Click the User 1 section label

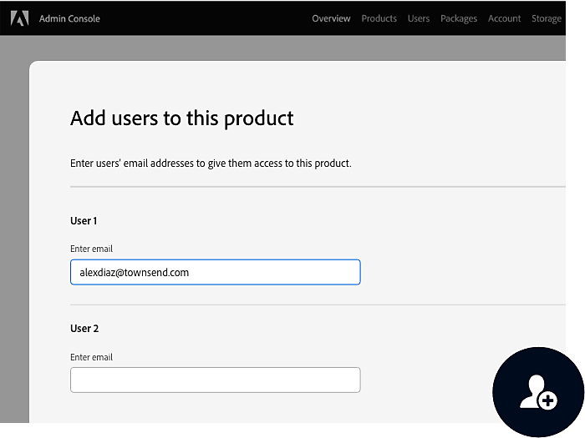point(84,221)
